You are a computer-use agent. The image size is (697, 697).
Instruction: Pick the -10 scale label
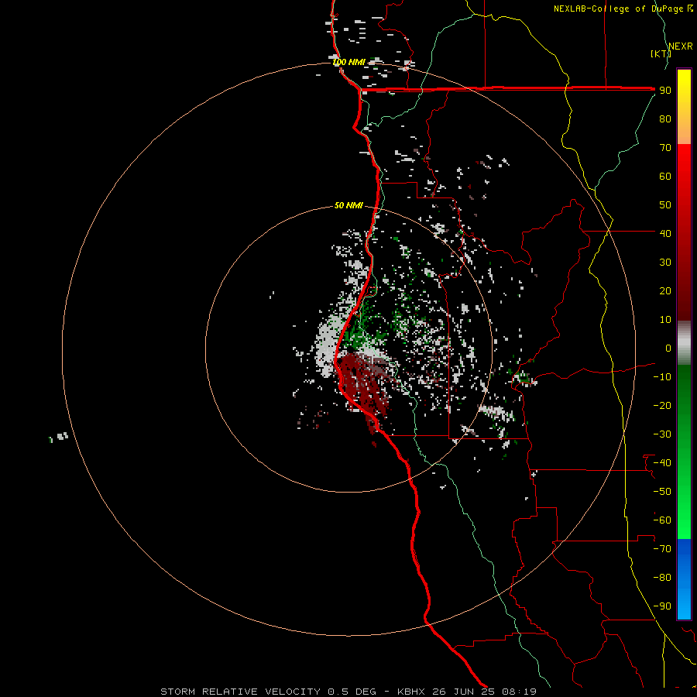tap(662, 377)
